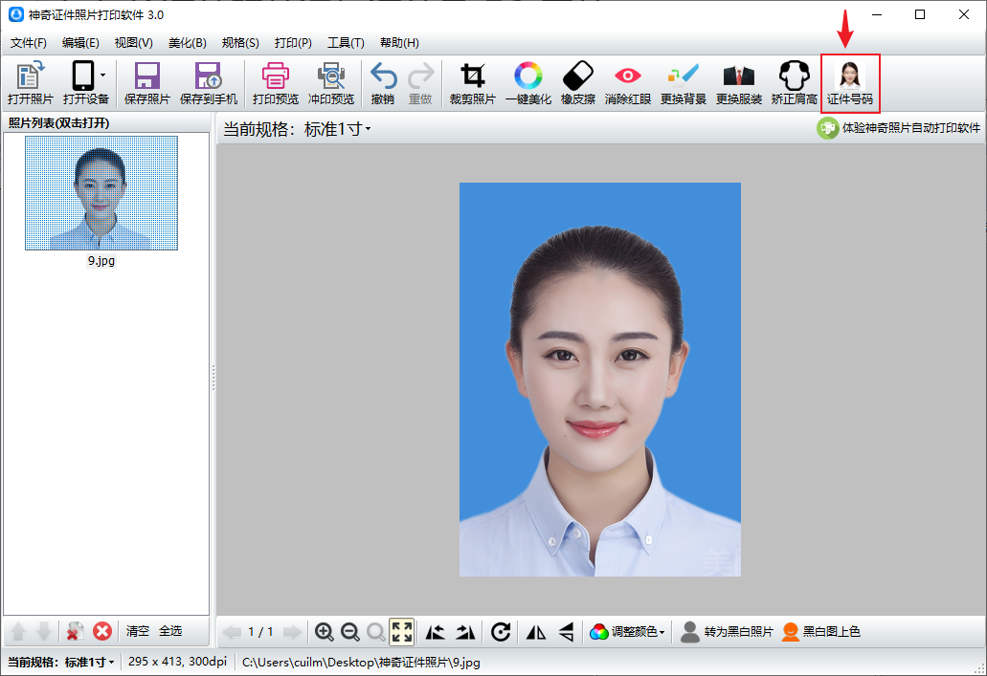Open the 规格(S) menu
Viewport: 987px width, 676px height.
pos(240,43)
